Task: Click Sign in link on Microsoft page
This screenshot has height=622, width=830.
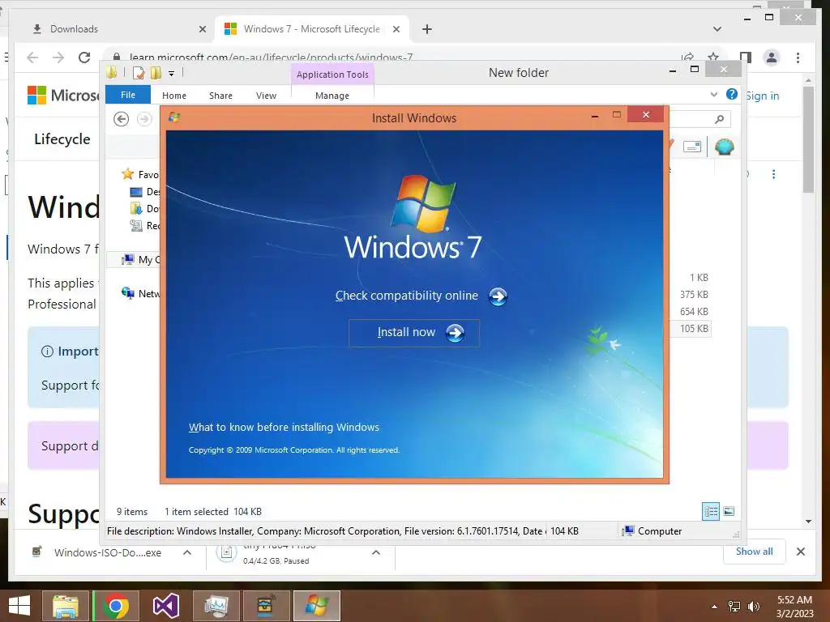Action: point(762,96)
